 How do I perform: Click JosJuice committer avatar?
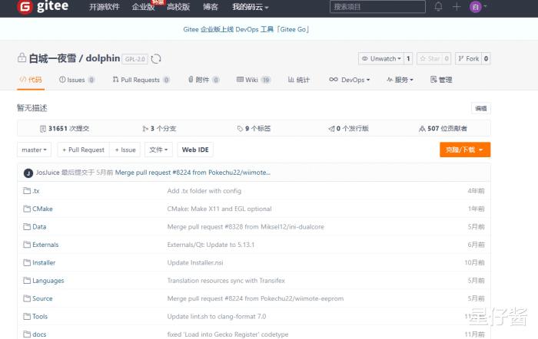28,173
